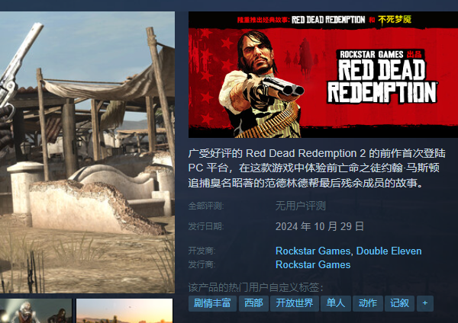
Task: Open the 开放世界 tag
Action: [x=295, y=303]
